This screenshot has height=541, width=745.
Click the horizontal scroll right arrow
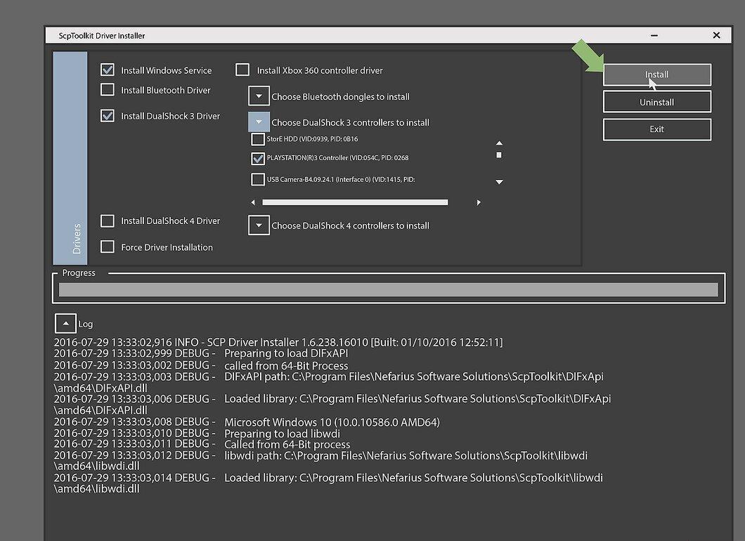[x=479, y=202]
